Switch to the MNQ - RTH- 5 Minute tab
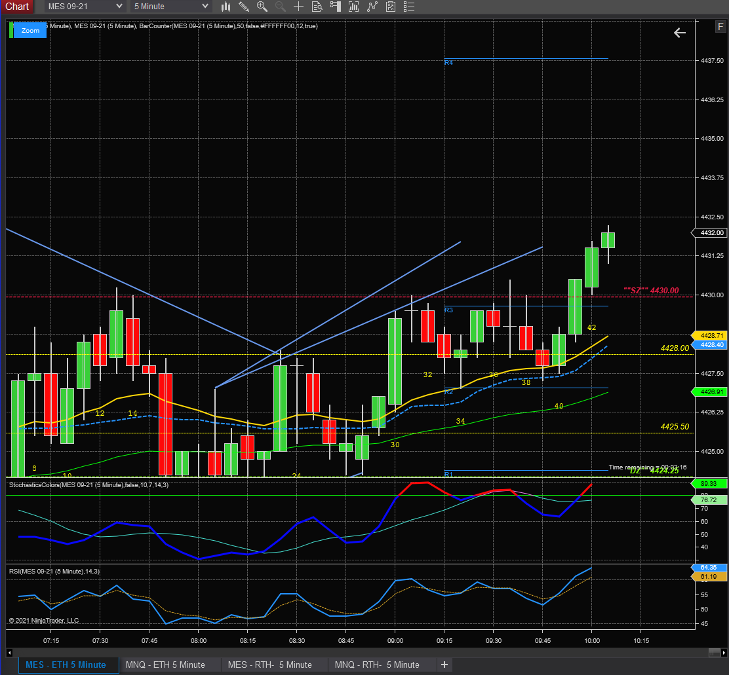Viewport: 729px width, 675px height. click(377, 665)
